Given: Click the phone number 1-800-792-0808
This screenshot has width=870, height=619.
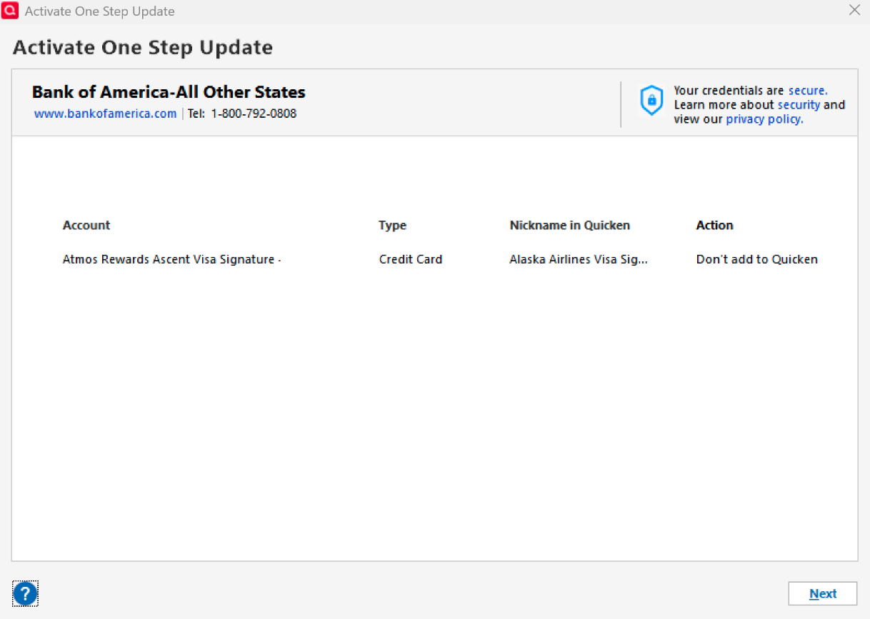Looking at the screenshot, I should [254, 114].
